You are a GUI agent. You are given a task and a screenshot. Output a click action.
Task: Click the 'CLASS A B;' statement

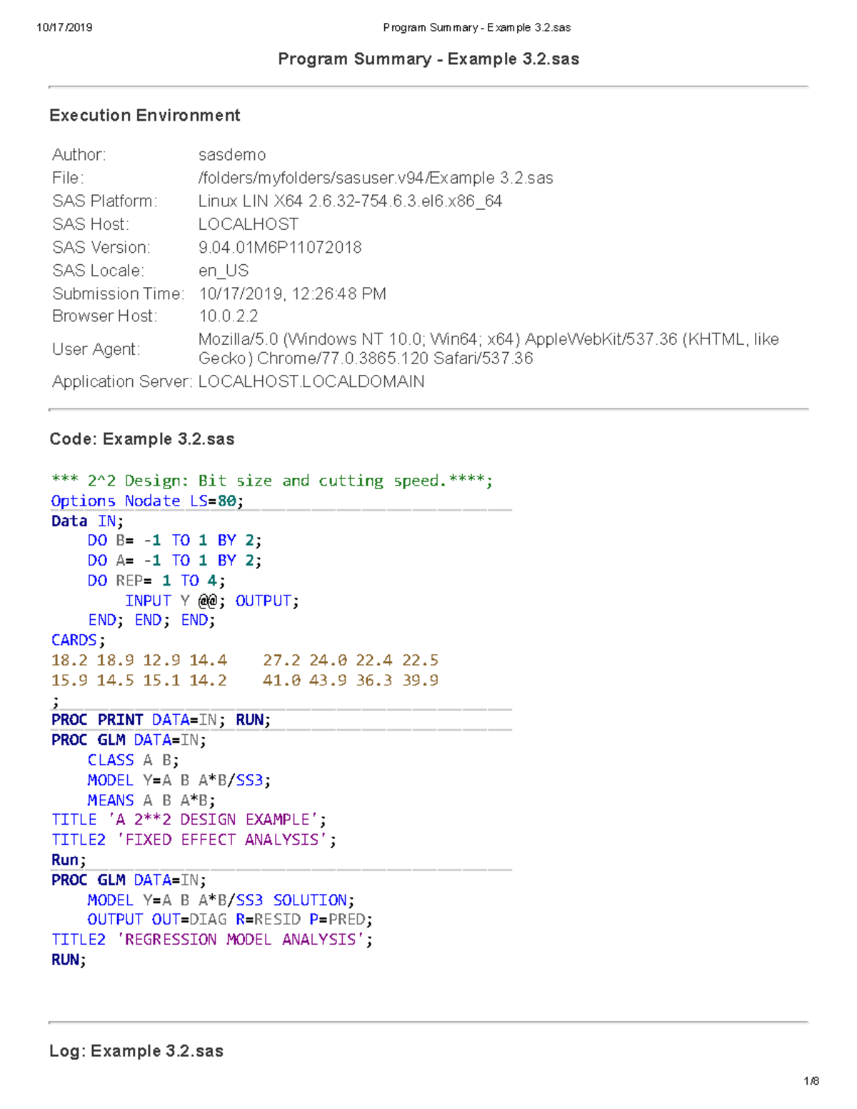click(x=133, y=761)
